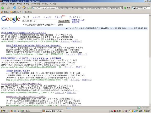The height and width of the screenshot is (113, 151).
Task: Click the Disabled status bar panel
Action: tap(146, 108)
